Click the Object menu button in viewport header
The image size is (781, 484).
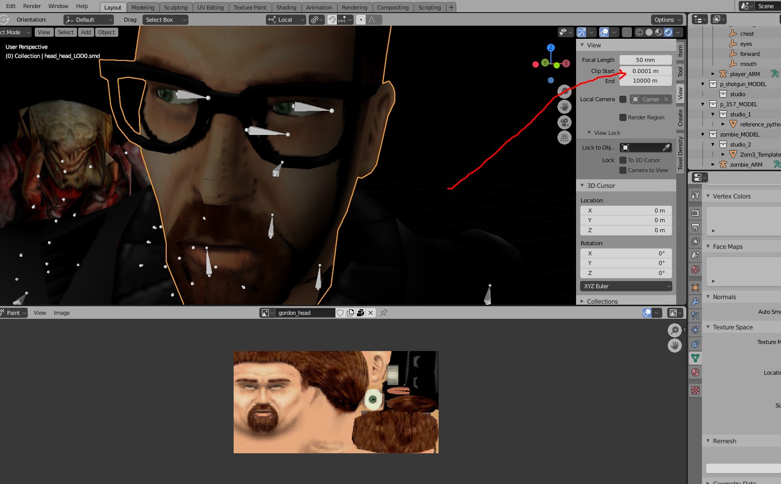tap(107, 32)
